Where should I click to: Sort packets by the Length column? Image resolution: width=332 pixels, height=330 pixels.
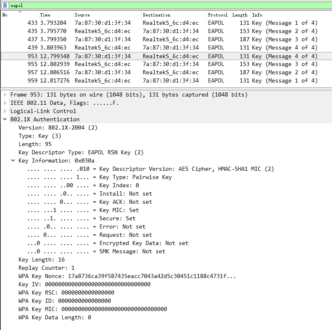[240, 15]
